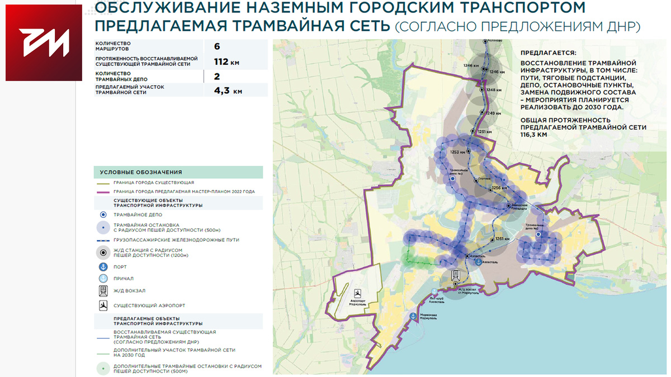Click the 1248 км station marker
The image size is (671, 377).
481,89
